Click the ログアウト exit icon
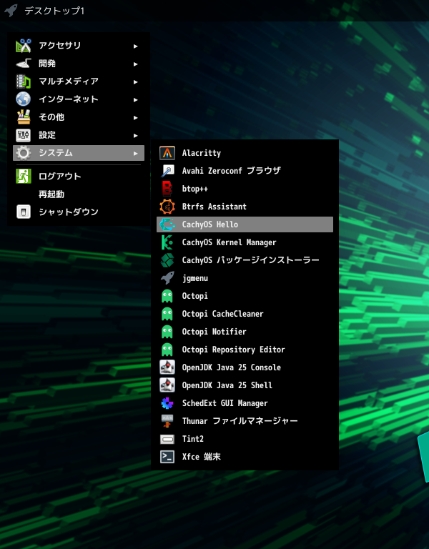This screenshot has height=549, width=429. coord(24,176)
